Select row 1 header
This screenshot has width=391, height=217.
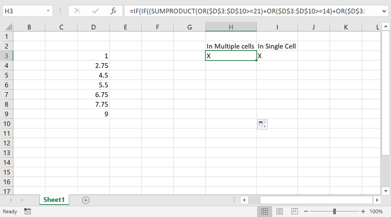coord(7,37)
